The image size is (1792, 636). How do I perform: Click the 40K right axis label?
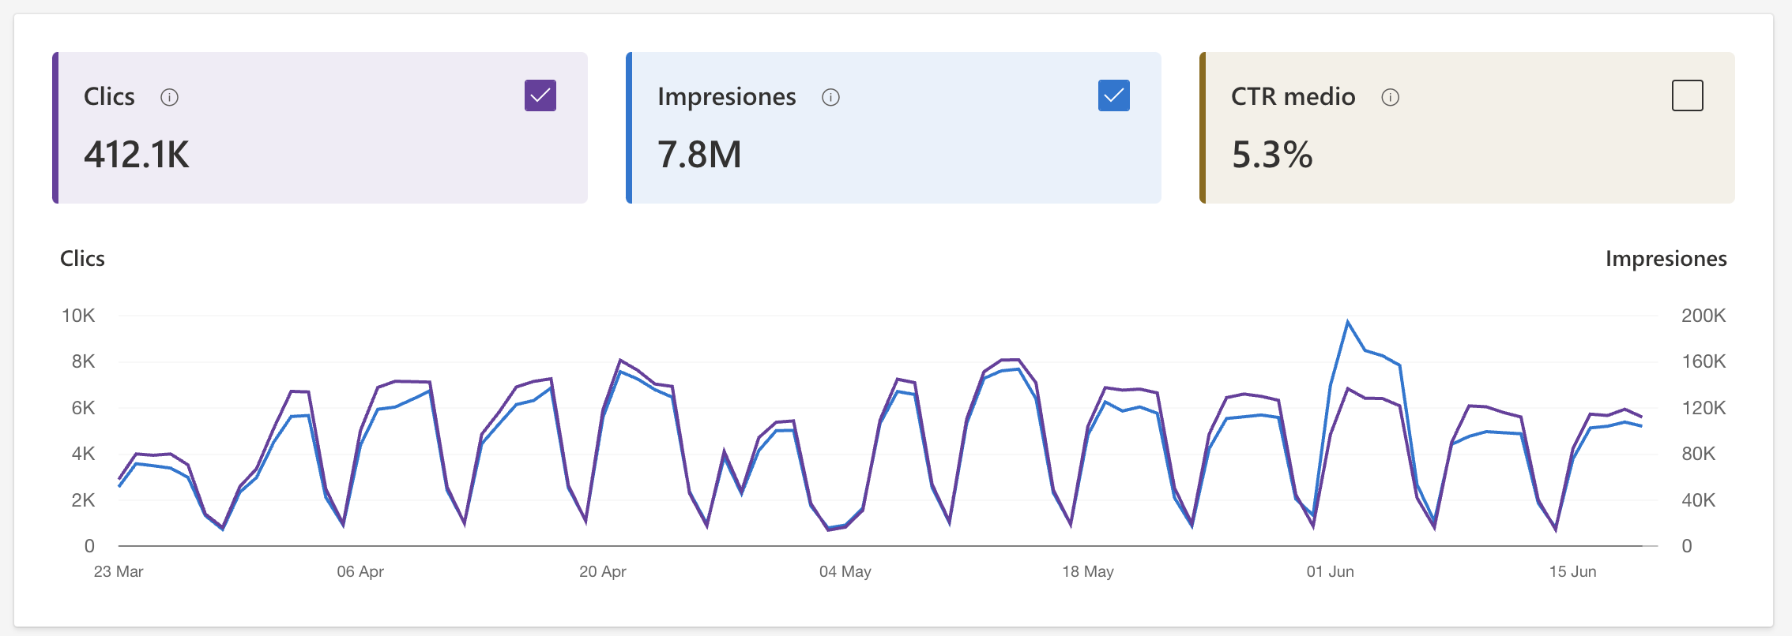[x=1699, y=500]
